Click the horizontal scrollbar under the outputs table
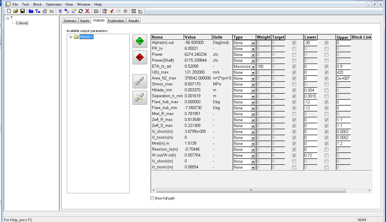Screen dimensions: 386x222 [x=251, y=190]
